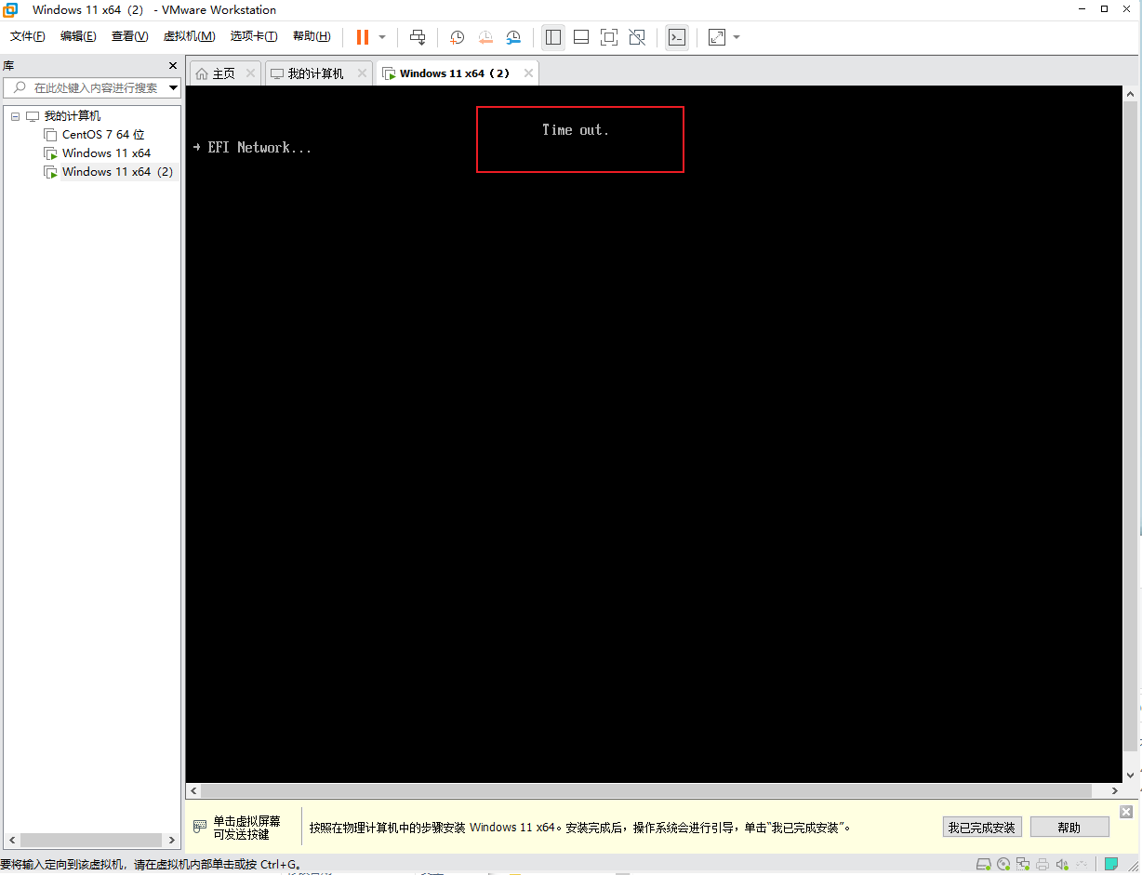1142x875 pixels.
Task: Enter full screen mode
Action: click(609, 37)
